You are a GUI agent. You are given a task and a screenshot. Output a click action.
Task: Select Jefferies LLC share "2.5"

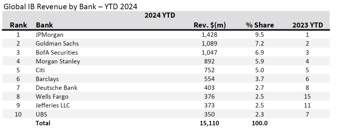click(260, 105)
